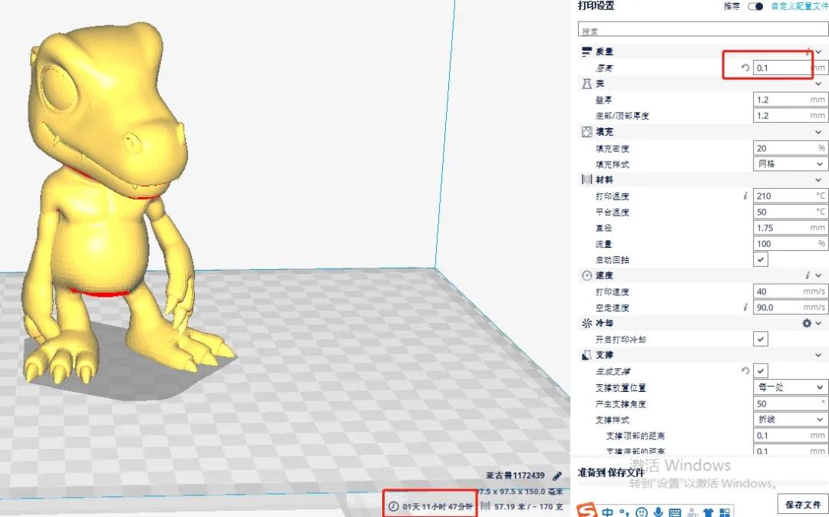Viewport: 829px width, 517px height.
Task: Open the 支撑放置位置 dropdown showing 每一处
Action: pyautogui.click(x=789, y=387)
